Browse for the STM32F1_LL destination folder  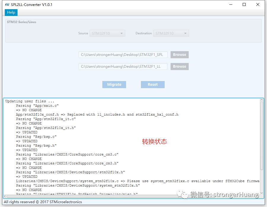(179, 66)
